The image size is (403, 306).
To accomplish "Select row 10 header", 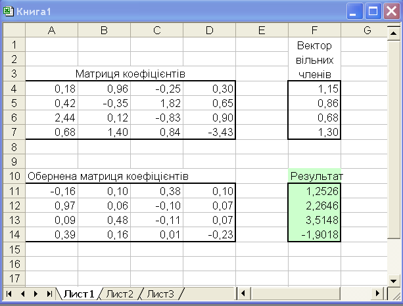I will [14, 176].
